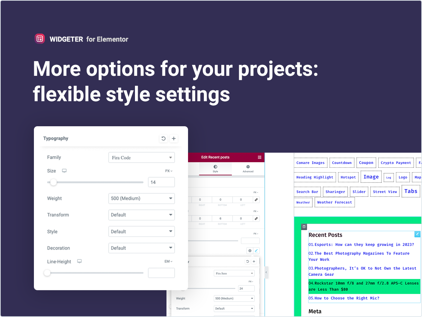Viewport: 422px width, 317px height.
Task: Add a typography preset using the plus icon
Action: tap(174, 138)
